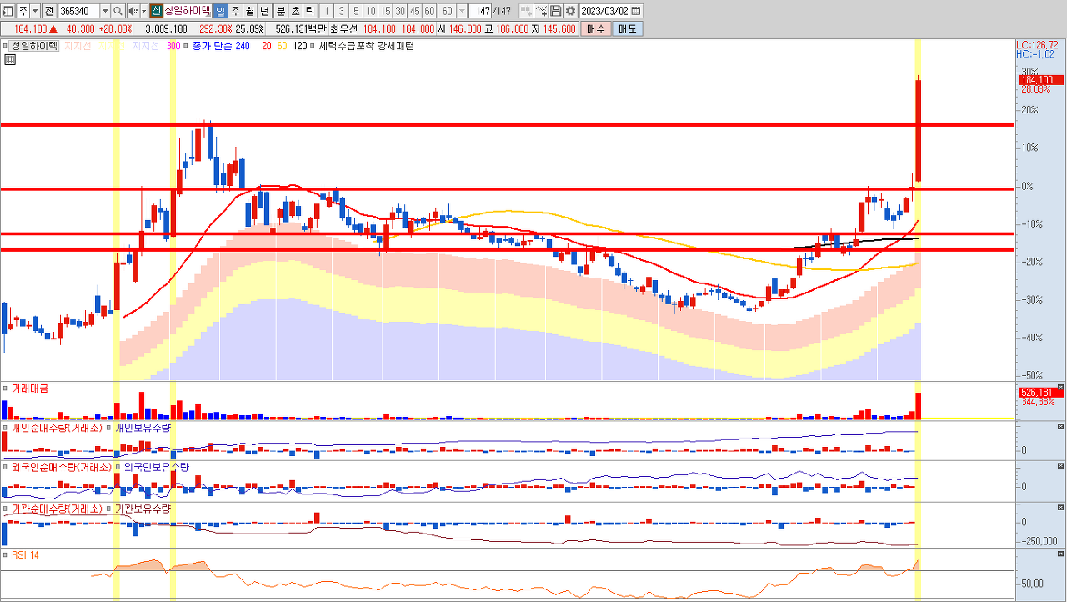The width and height of the screenshot is (1067, 602).
Task: Click the candlestick compare icon
Action: [x=527, y=11]
